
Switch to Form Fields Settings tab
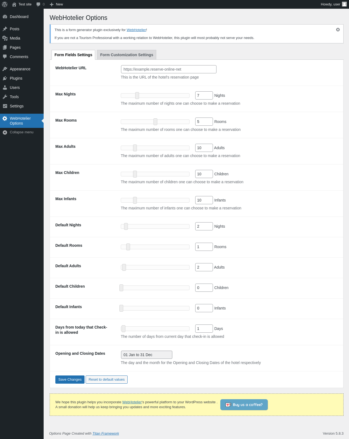click(x=73, y=55)
